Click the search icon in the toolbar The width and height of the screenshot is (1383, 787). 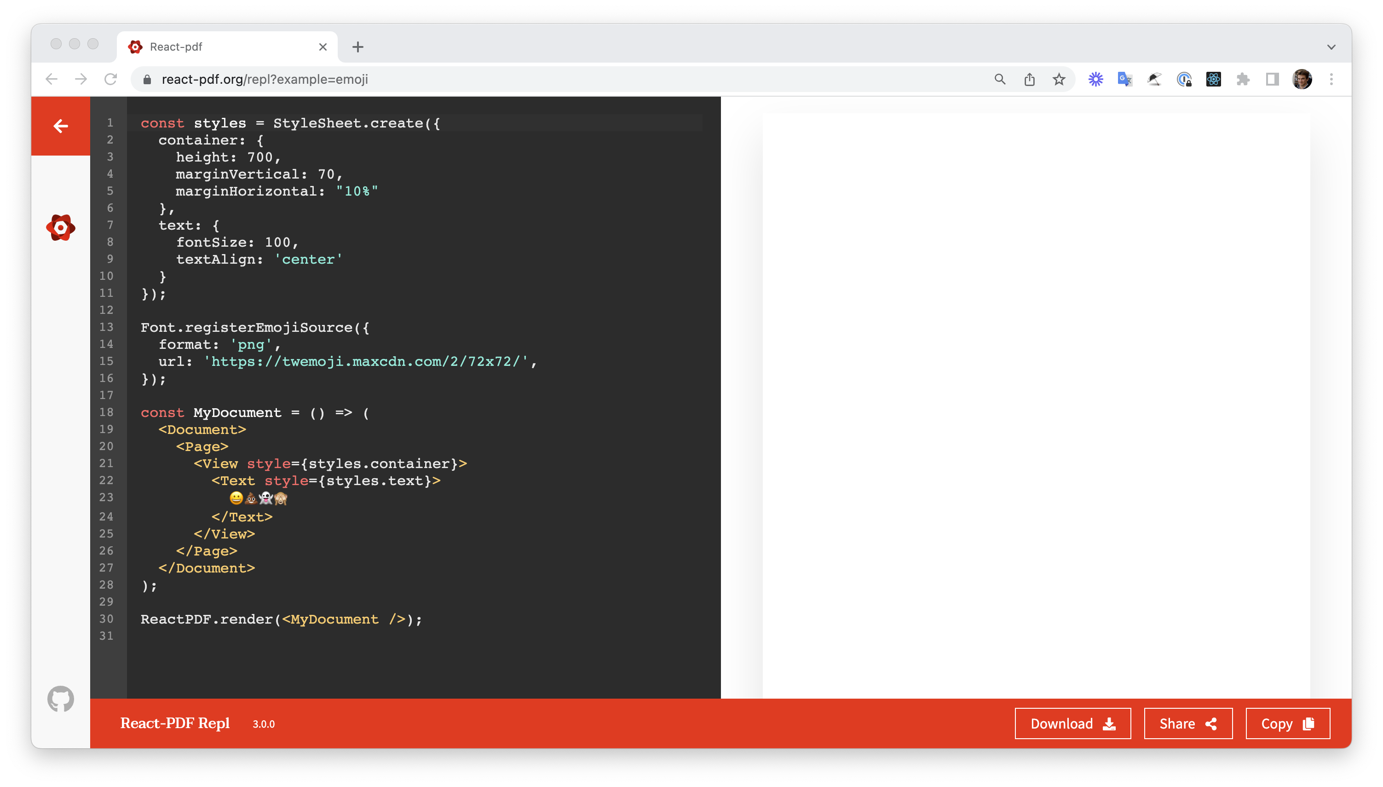(999, 79)
